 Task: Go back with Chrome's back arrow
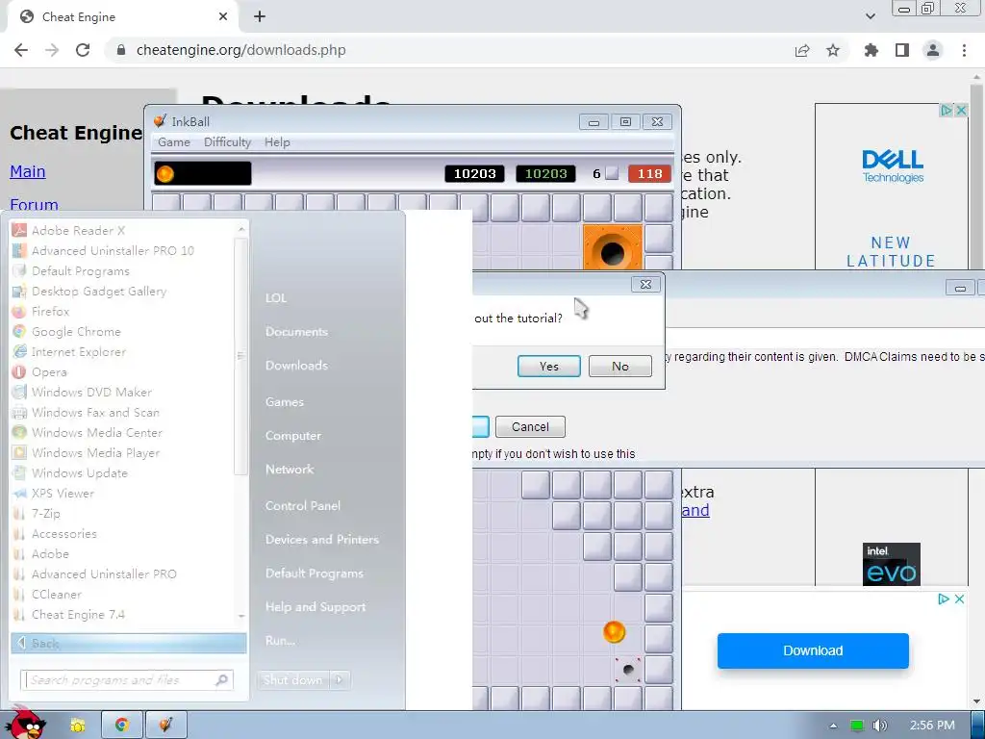[x=21, y=50]
